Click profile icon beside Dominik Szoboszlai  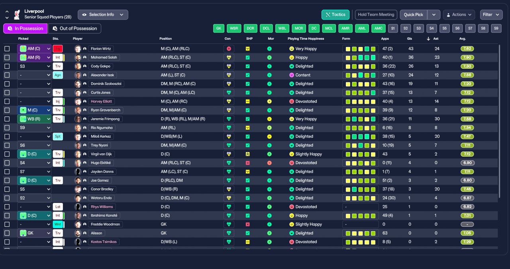pos(84,84)
